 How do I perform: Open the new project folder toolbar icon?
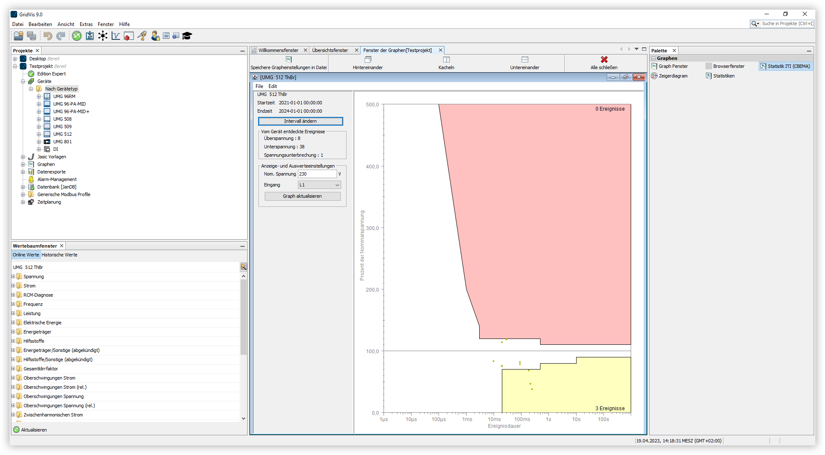click(18, 36)
